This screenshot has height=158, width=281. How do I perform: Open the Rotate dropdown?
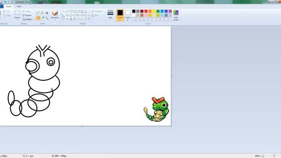(x=28, y=19)
